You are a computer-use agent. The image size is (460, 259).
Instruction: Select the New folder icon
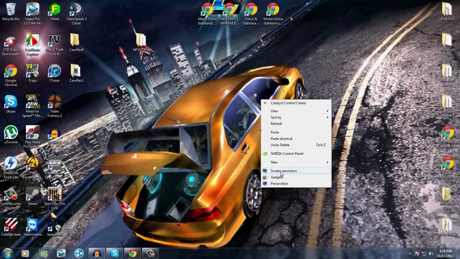click(x=447, y=228)
